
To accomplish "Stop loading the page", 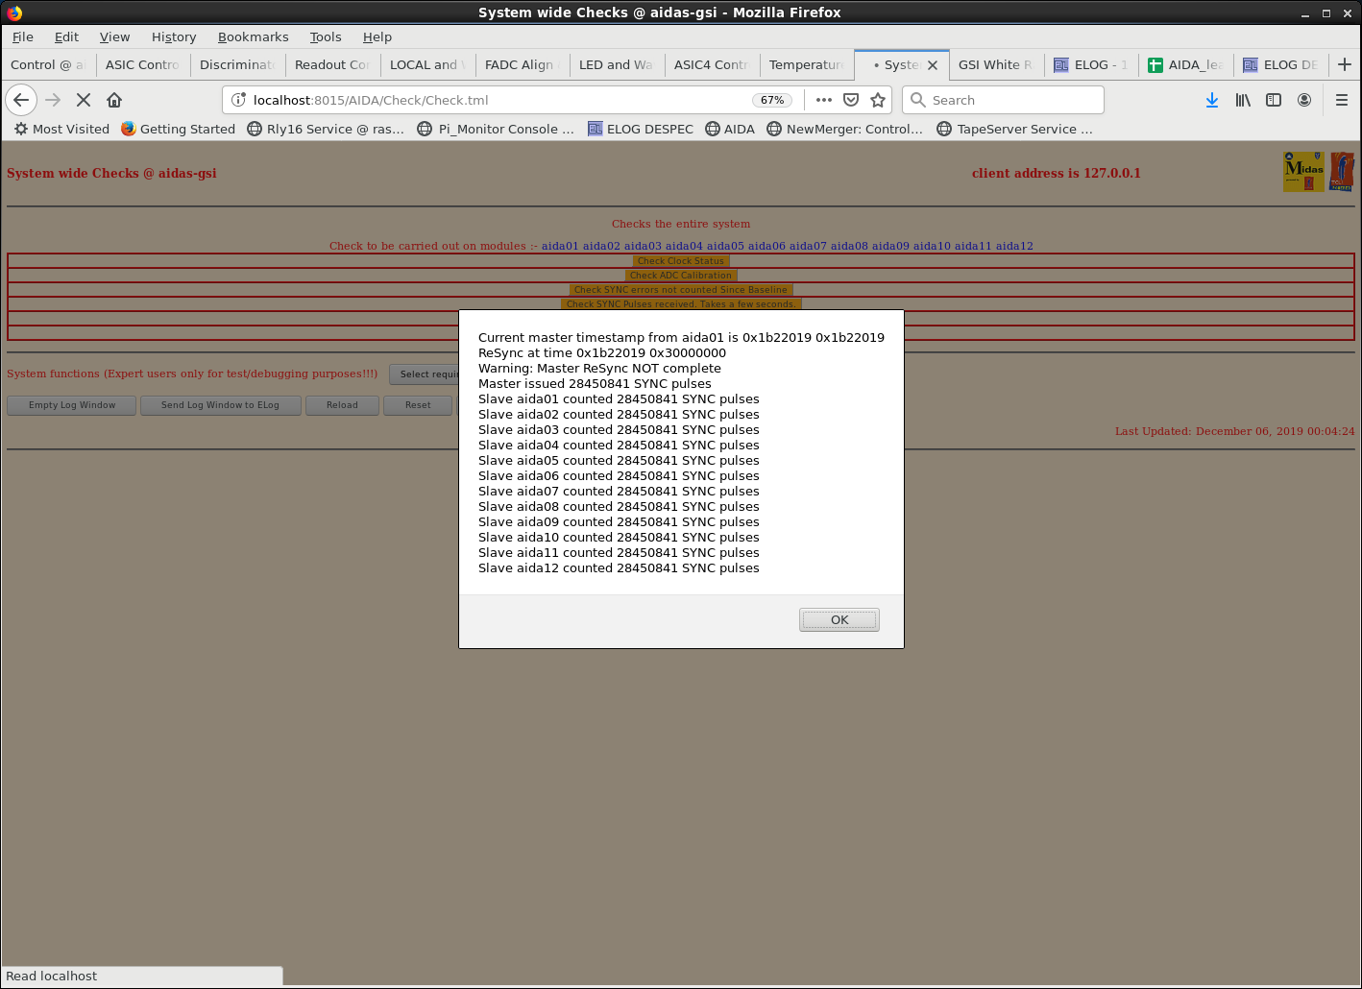I will [x=84, y=100].
